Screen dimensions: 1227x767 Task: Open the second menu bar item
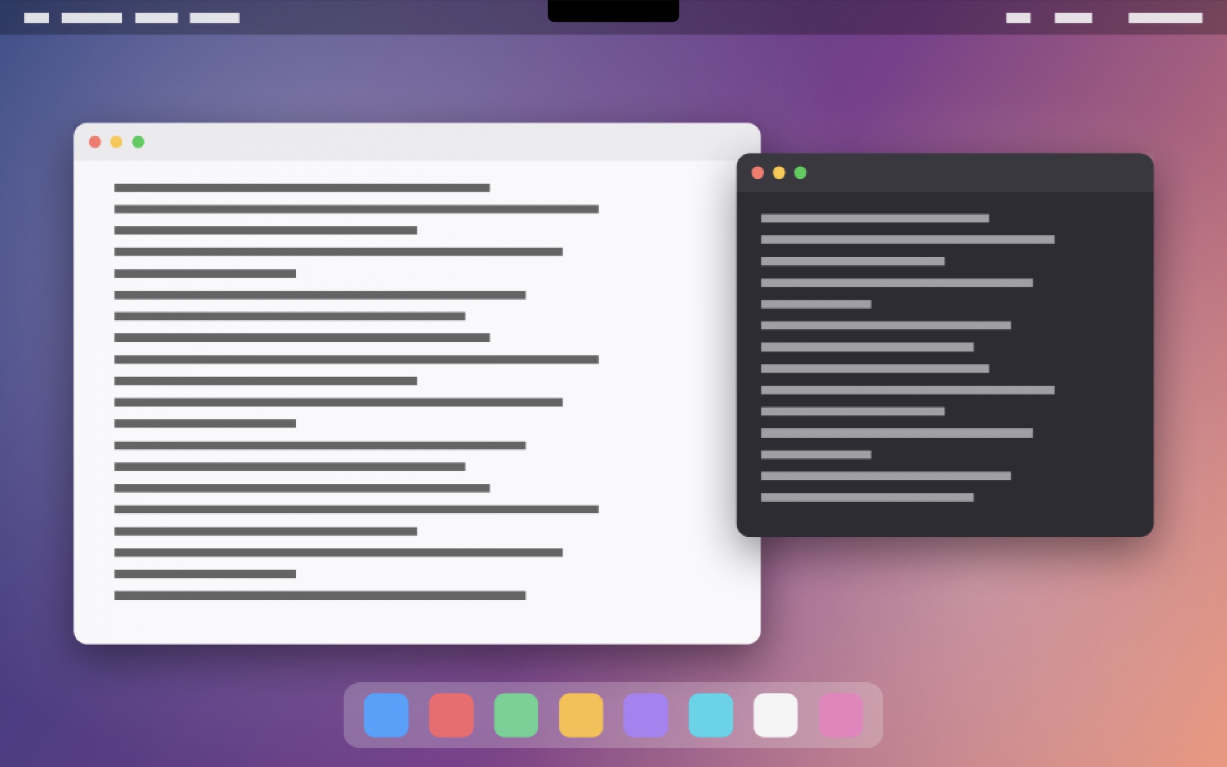(91, 18)
